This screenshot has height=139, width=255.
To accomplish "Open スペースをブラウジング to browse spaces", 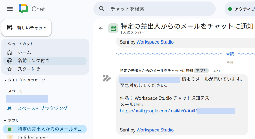I will click(42, 108).
